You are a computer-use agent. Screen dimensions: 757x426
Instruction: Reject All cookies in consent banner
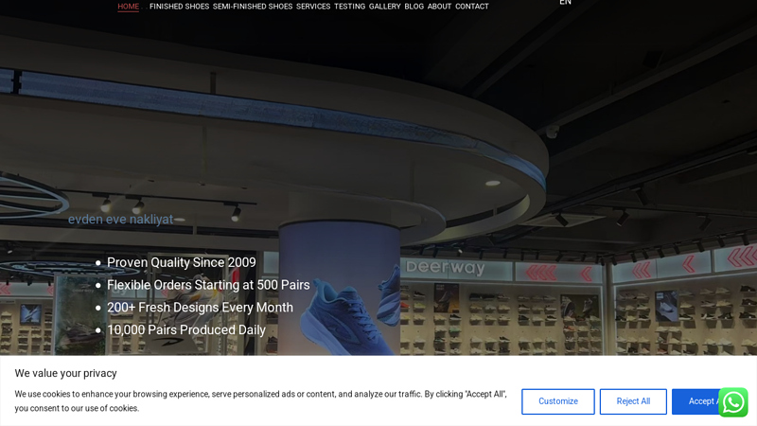point(632,401)
